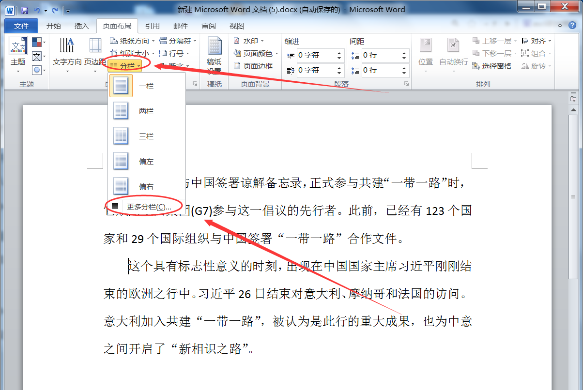Click the Align (对齐) button
Viewport: 583px width, 390px height.
537,41
